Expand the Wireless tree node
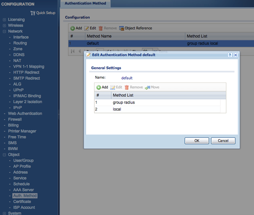 (x=4, y=26)
